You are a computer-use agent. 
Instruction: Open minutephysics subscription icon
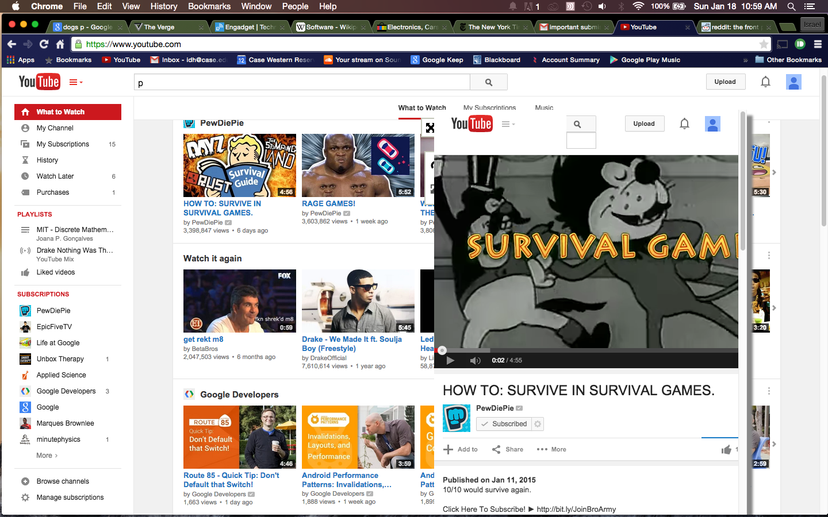(x=25, y=439)
